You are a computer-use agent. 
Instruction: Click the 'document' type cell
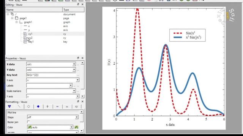[69, 14]
